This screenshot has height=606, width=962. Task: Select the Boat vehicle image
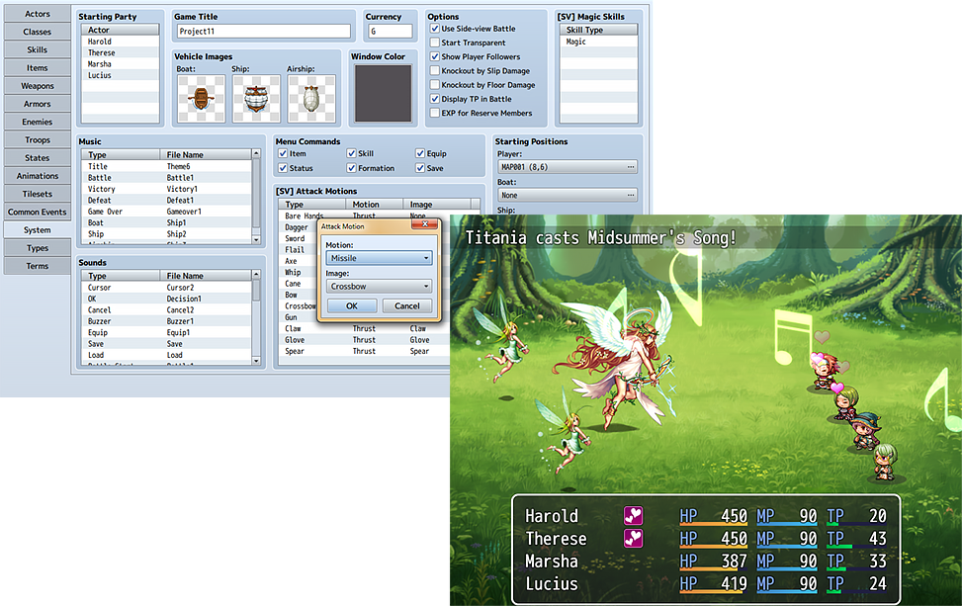pos(201,97)
